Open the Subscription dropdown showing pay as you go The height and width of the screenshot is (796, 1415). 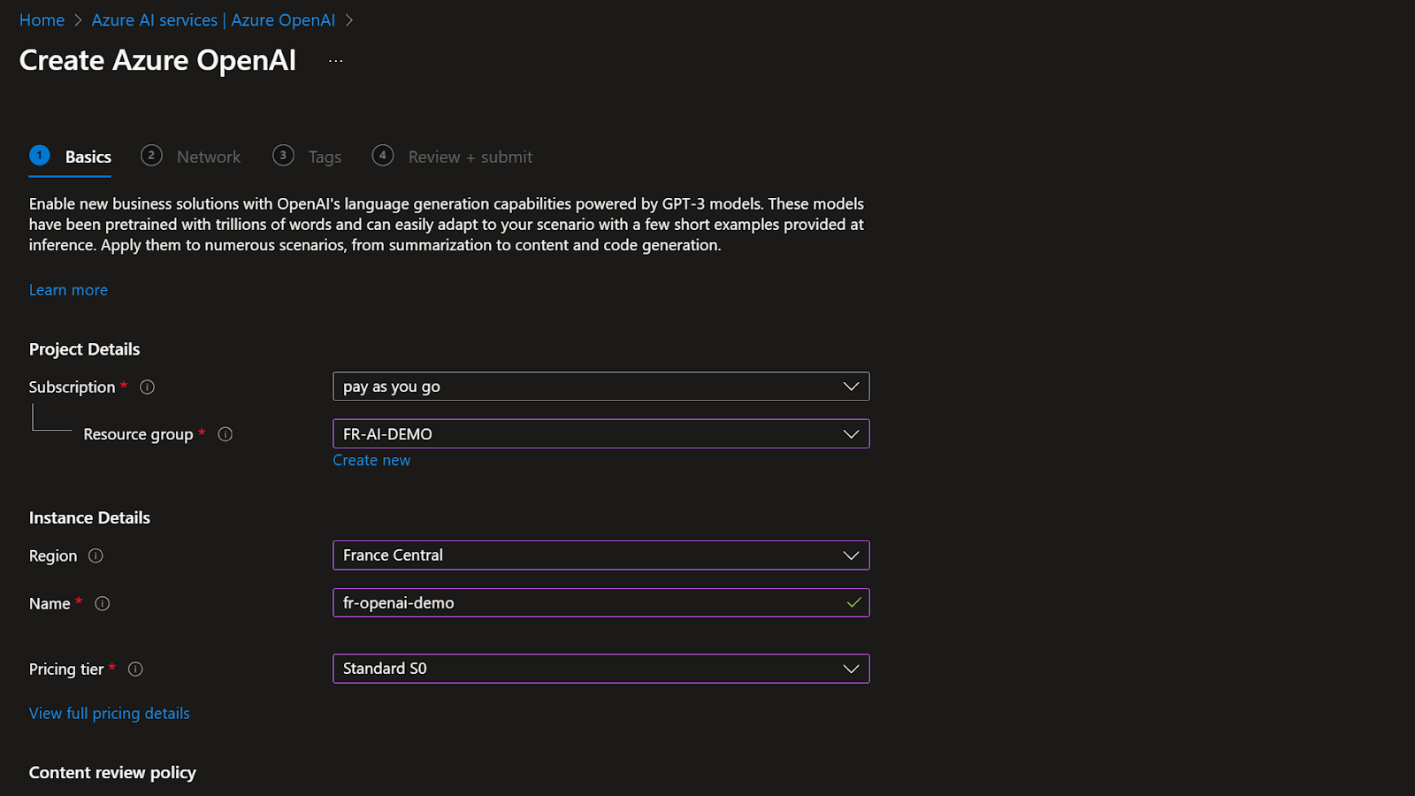[x=601, y=387]
